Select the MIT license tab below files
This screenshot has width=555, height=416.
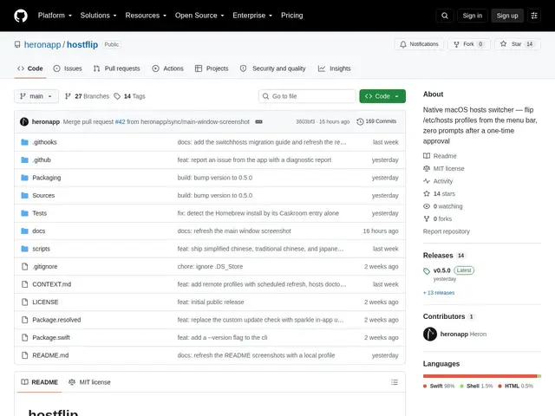click(x=89, y=382)
